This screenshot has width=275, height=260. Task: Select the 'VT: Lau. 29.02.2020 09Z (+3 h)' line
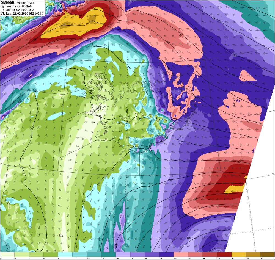[22, 13]
